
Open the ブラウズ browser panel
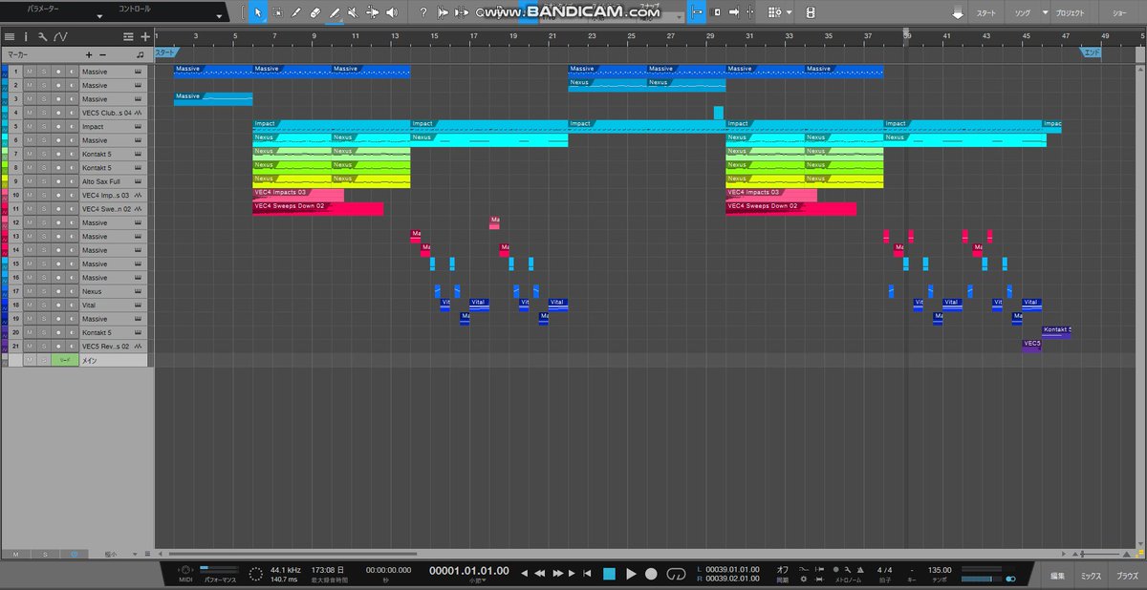click(1128, 576)
